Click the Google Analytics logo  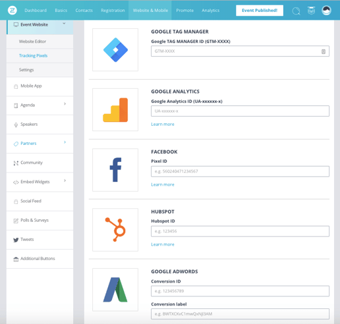pos(115,110)
